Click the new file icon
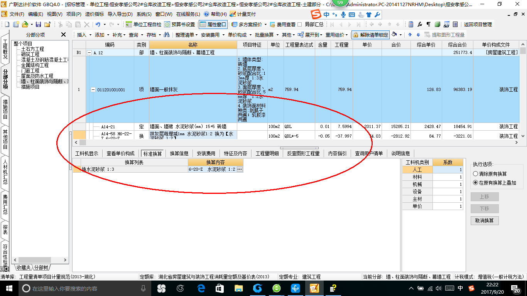The height and width of the screenshot is (296, 527). (x=7, y=24)
